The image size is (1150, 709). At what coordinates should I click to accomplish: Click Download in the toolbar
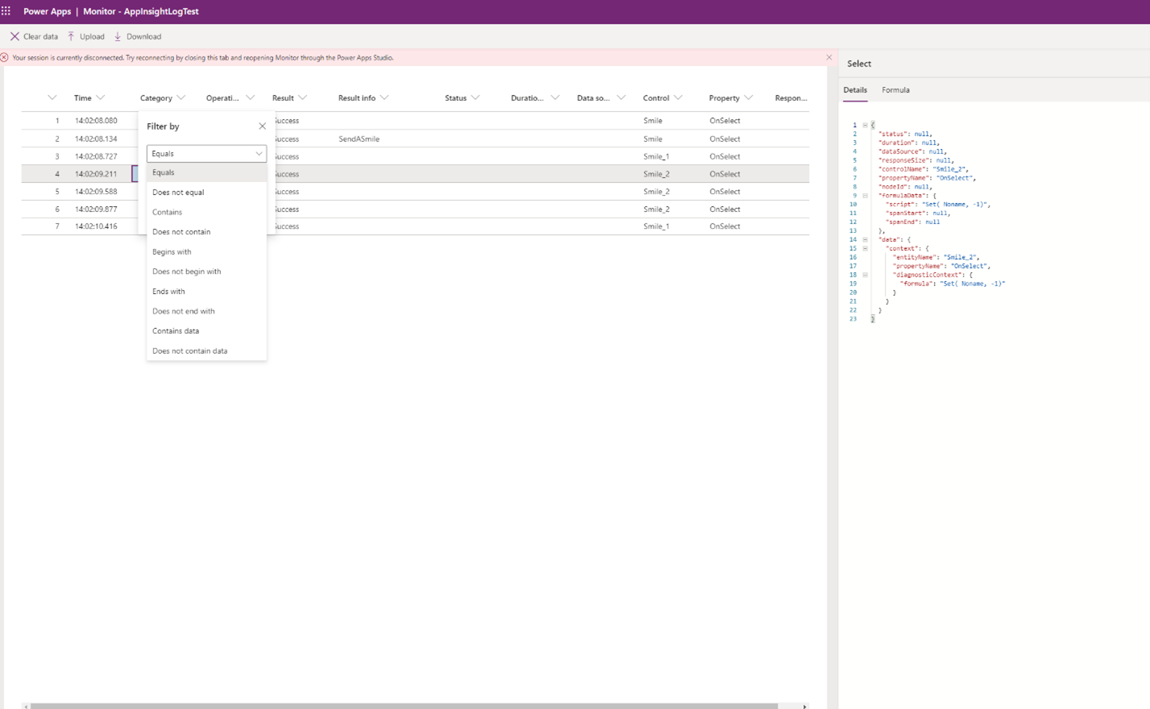[138, 36]
